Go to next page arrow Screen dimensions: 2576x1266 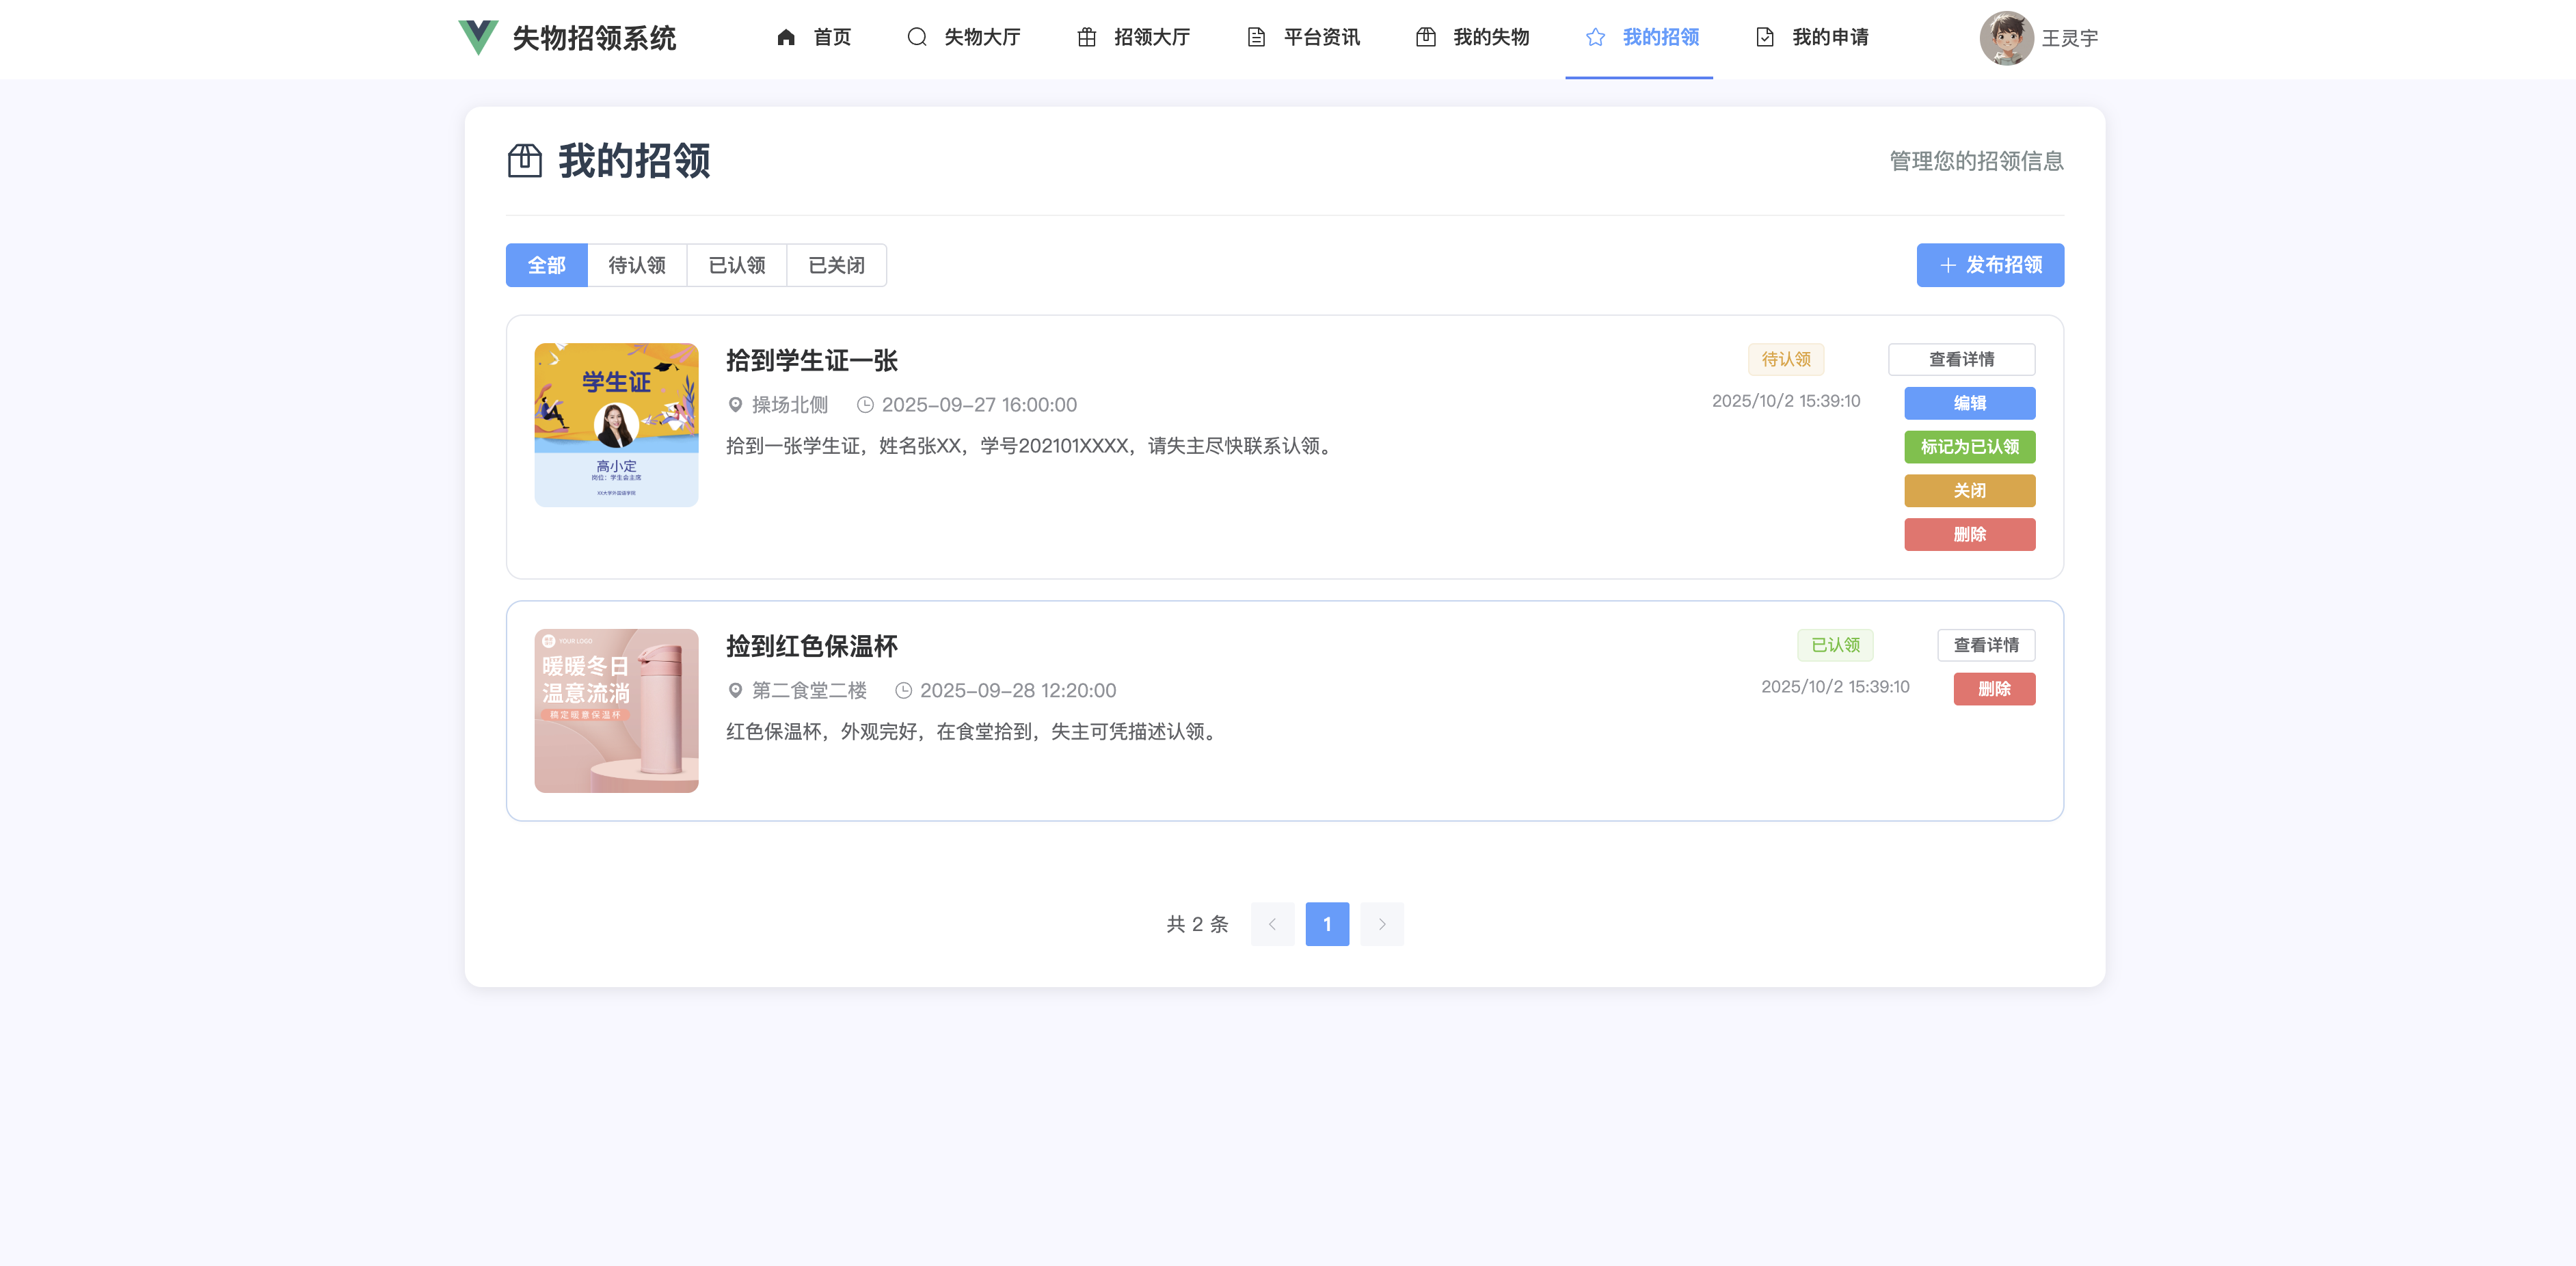(x=1382, y=924)
